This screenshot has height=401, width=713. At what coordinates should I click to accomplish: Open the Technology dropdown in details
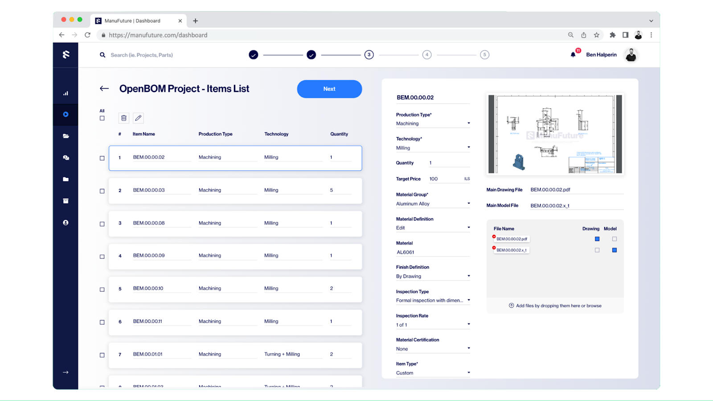(433, 148)
